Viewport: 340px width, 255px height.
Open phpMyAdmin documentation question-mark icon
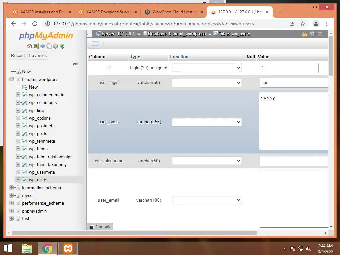point(42,46)
